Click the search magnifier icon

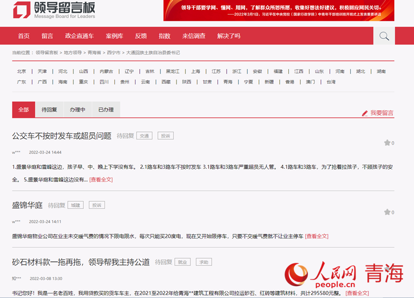coord(384,36)
